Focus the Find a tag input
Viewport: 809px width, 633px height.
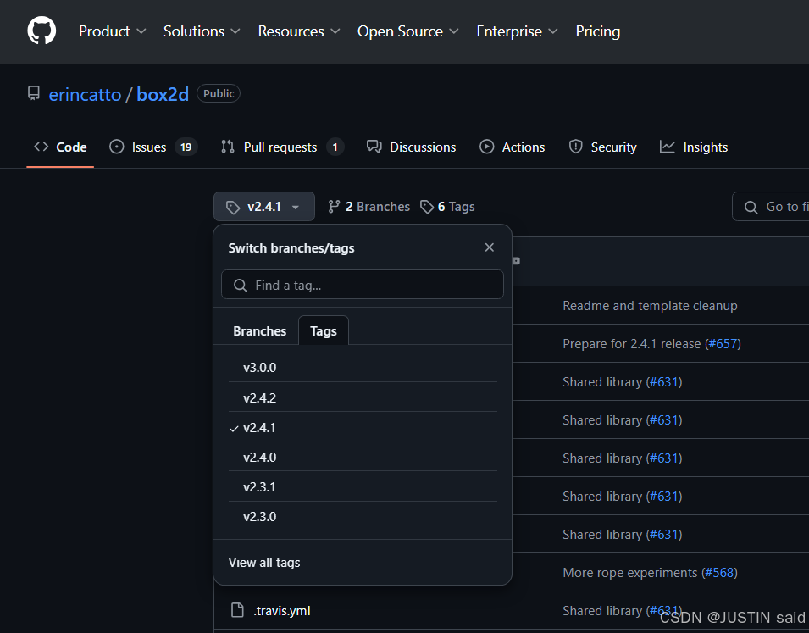pyautogui.click(x=363, y=285)
